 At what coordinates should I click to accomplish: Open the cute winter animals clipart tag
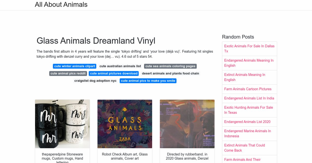click(75, 66)
